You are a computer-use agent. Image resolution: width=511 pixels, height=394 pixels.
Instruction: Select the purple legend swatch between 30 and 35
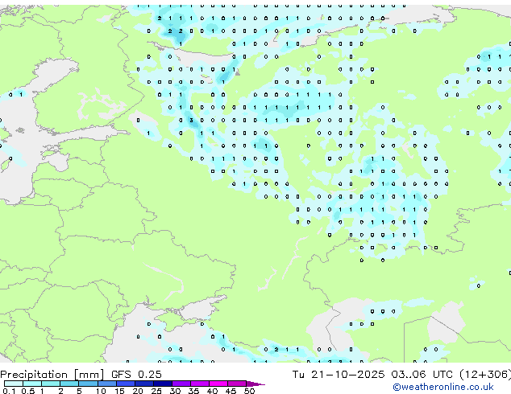[x=181, y=384]
